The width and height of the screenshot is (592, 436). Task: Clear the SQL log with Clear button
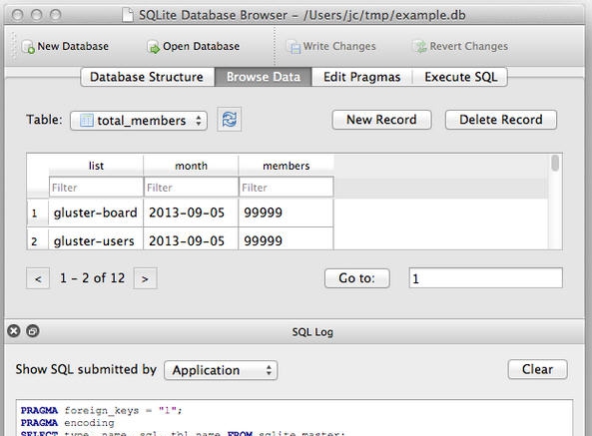[538, 369]
